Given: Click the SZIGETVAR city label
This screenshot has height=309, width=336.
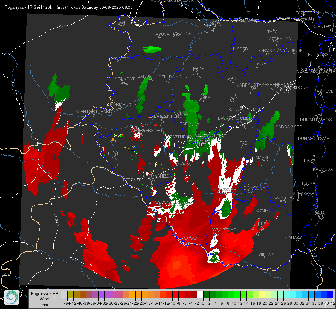Looking at the screenshot, I should (225, 230).
